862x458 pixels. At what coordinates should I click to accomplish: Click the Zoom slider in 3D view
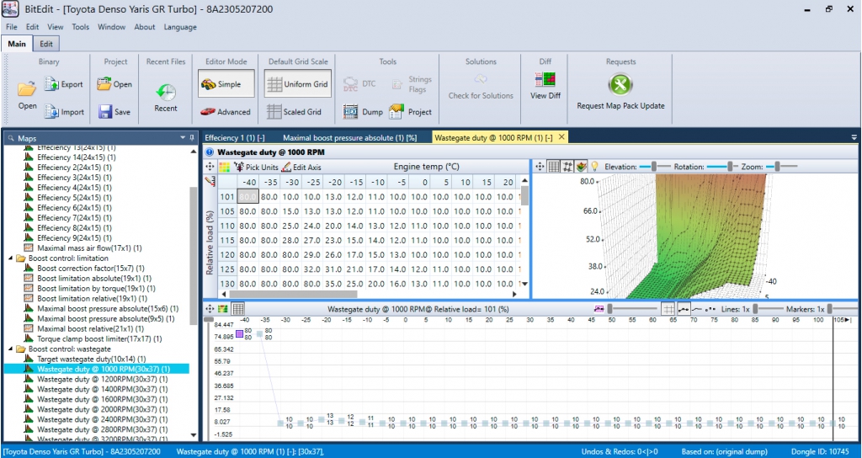tap(780, 166)
